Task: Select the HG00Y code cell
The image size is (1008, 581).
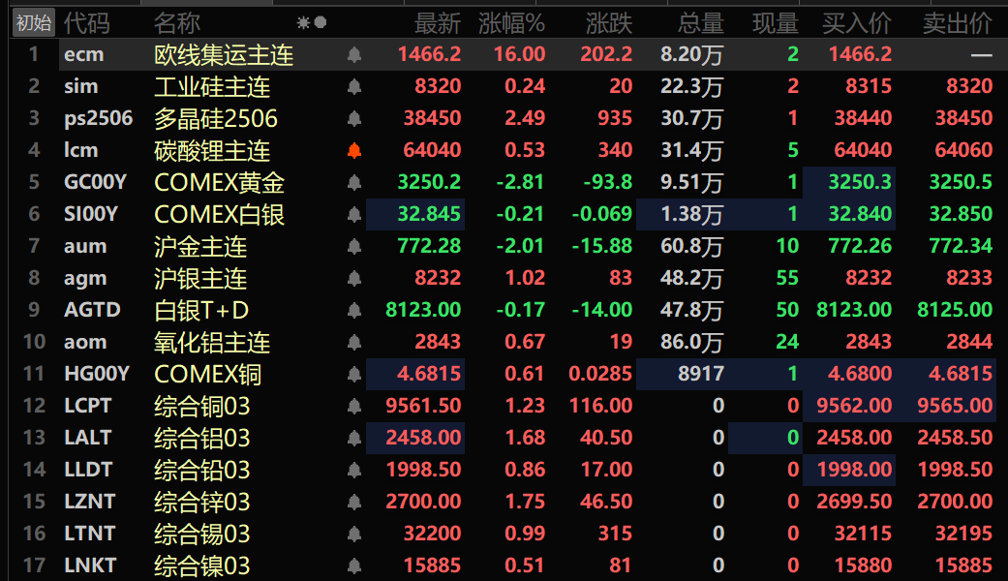Action: point(97,374)
